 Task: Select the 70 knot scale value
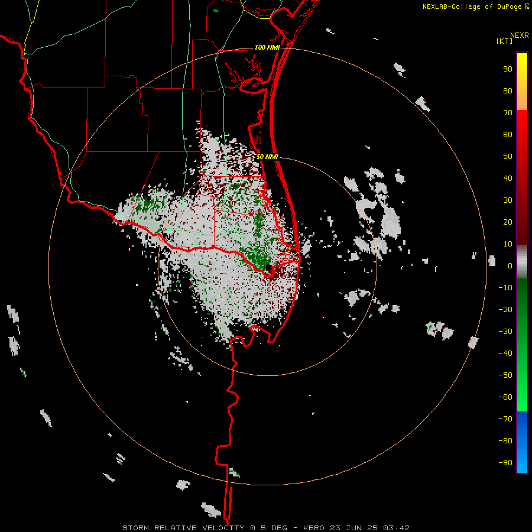tap(508, 113)
